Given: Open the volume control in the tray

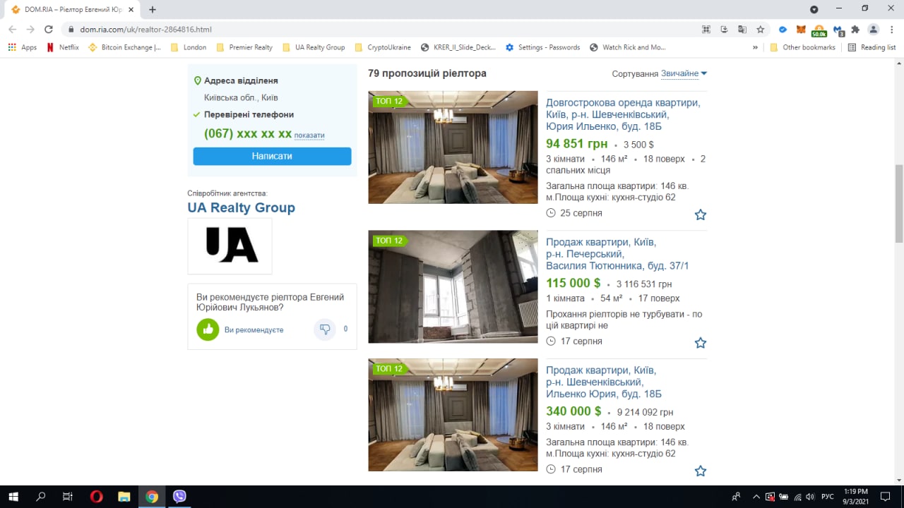Looking at the screenshot, I should 811,497.
